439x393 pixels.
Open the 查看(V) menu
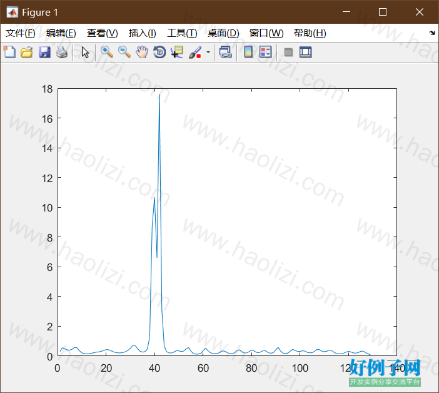coord(102,33)
